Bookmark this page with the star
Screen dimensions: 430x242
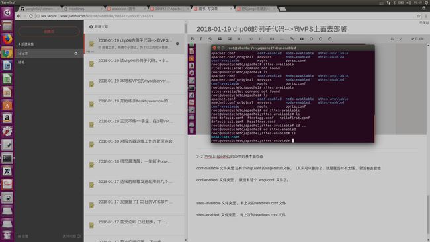(x=419, y=16)
